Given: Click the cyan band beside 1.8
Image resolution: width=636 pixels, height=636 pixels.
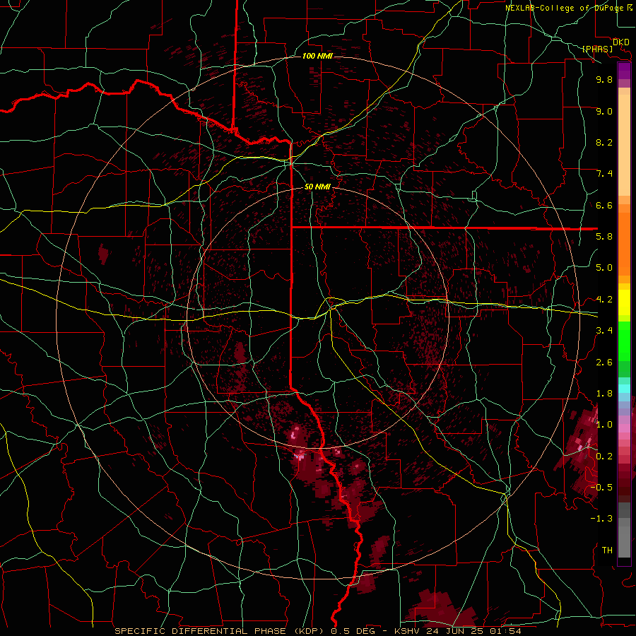Looking at the screenshot, I should [x=624, y=389].
